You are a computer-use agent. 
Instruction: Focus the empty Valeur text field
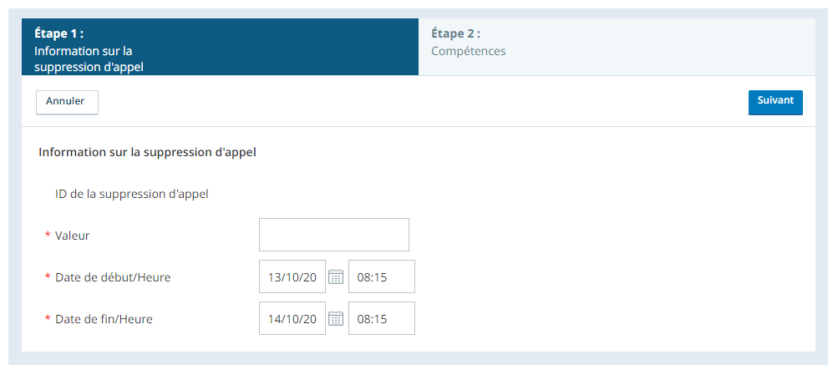(334, 235)
